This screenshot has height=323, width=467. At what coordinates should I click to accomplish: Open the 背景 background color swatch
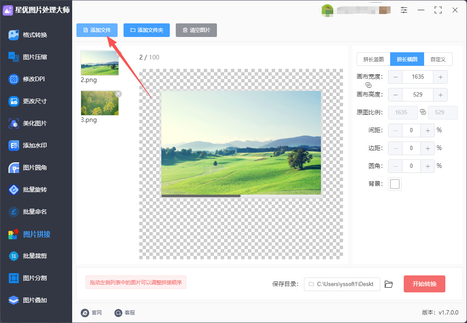click(395, 184)
